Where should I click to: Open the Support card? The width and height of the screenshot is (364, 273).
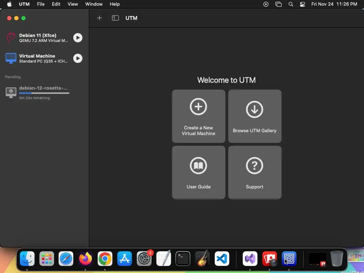click(255, 172)
